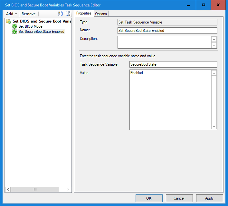This screenshot has height=206, width=228.
Task: Click green check icon beside Set BIOS Mode
Action: pos(14,26)
